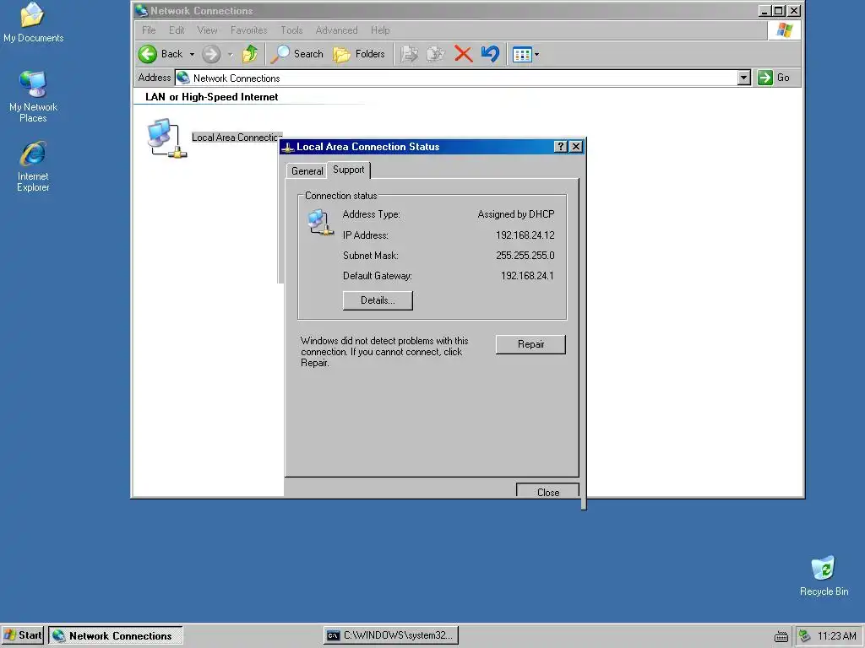Go up one folder level icon
The width and height of the screenshot is (865, 648).
click(x=250, y=54)
